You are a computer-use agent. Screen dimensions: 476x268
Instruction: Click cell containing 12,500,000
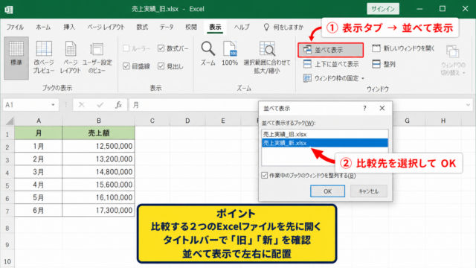point(99,146)
